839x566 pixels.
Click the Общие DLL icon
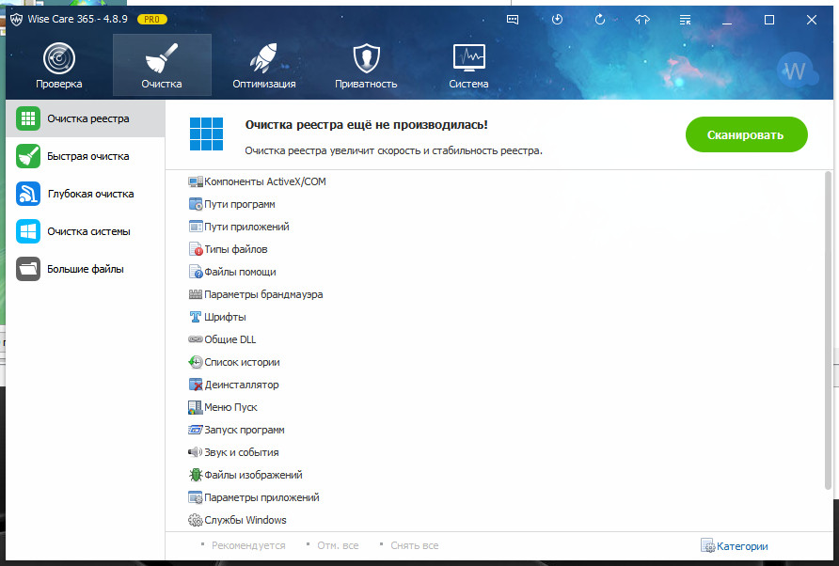[x=196, y=339]
